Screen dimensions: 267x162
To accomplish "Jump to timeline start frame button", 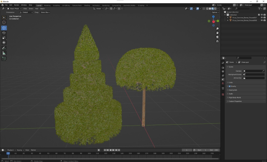I will pos(105,150).
